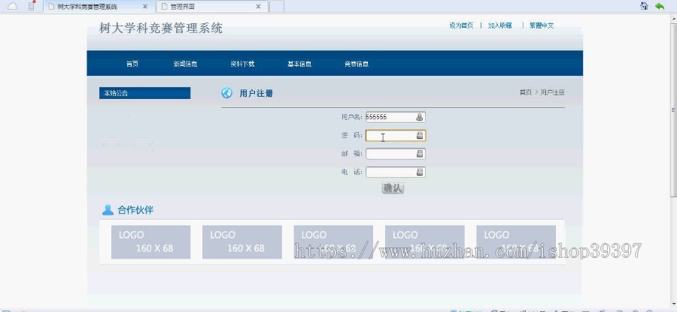Click the 树大学科竞赛管理系统 site title
The height and width of the screenshot is (312, 677).
click(161, 28)
